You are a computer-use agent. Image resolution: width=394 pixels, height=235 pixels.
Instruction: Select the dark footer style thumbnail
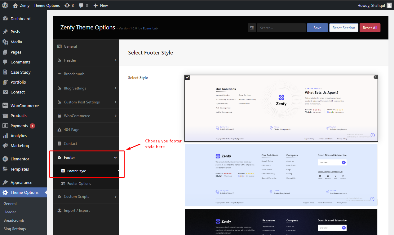pos(281,222)
